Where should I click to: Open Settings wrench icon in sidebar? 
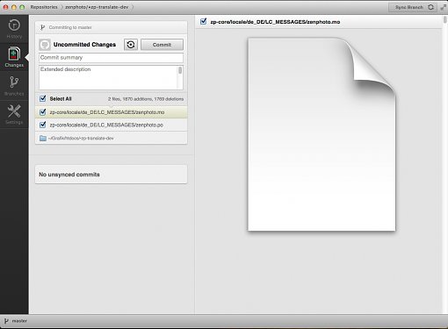pyautogui.click(x=14, y=114)
